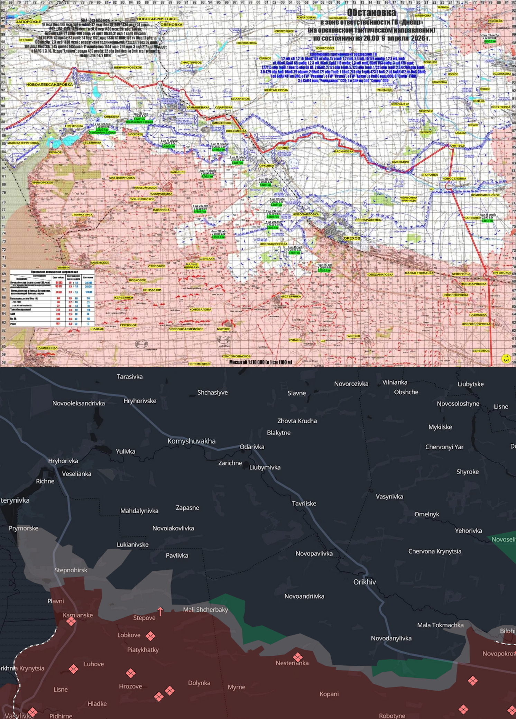Select the diamond marker below Novopokrovka label
This screenshot has height=719, width=516.
(473, 681)
